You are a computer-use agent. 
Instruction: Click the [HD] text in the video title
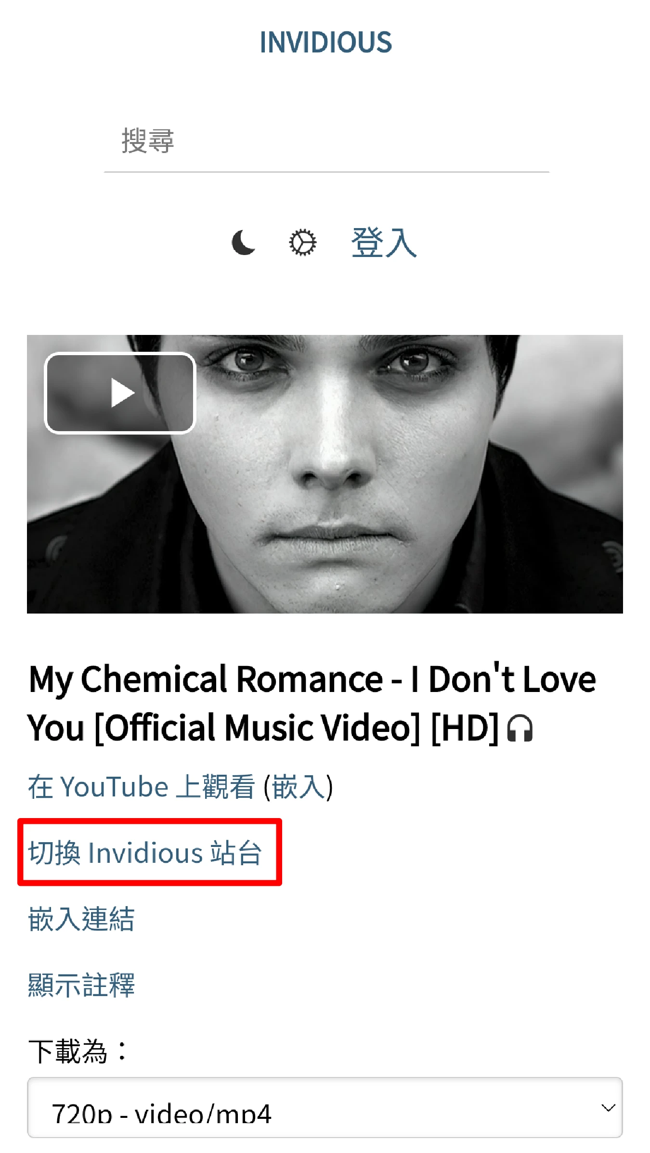(x=465, y=728)
